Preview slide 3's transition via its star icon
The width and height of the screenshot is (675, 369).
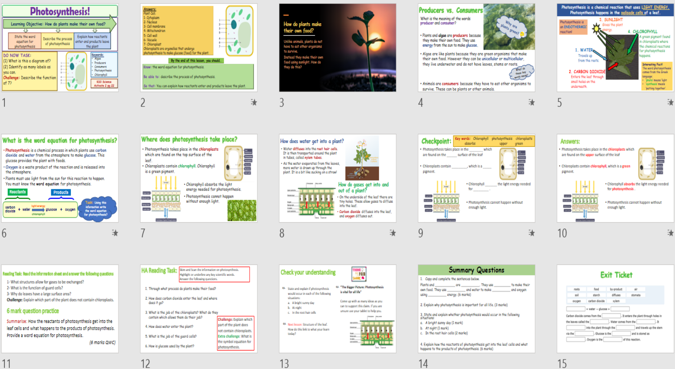(393, 103)
